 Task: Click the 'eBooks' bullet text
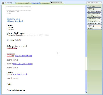pyautogui.click(x=10, y=64)
